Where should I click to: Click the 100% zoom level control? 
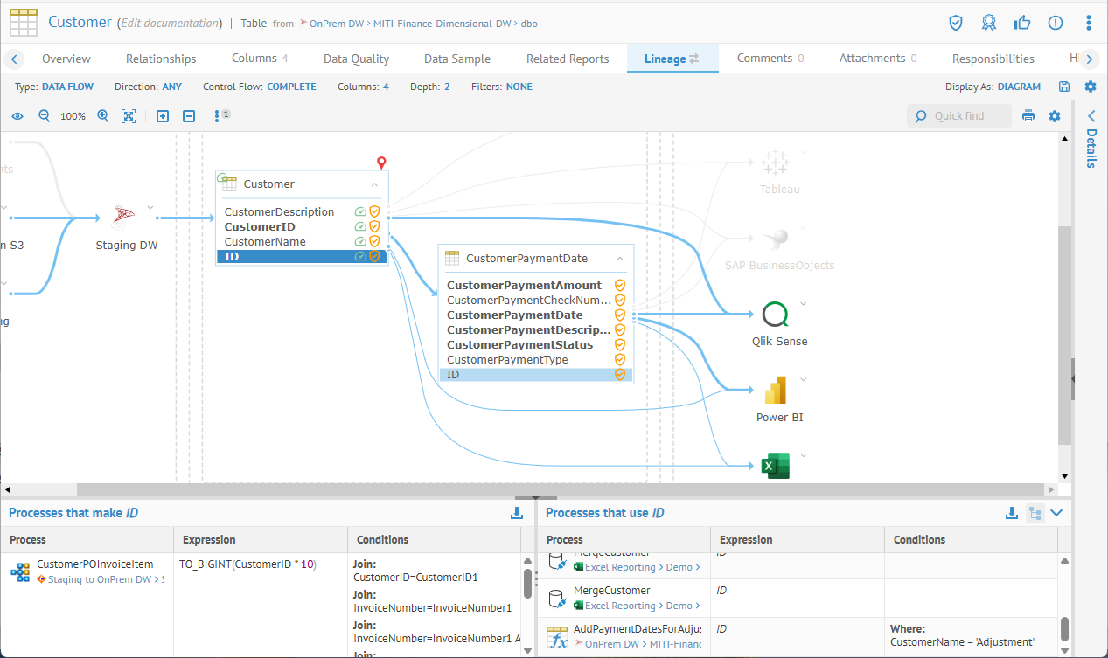(73, 116)
